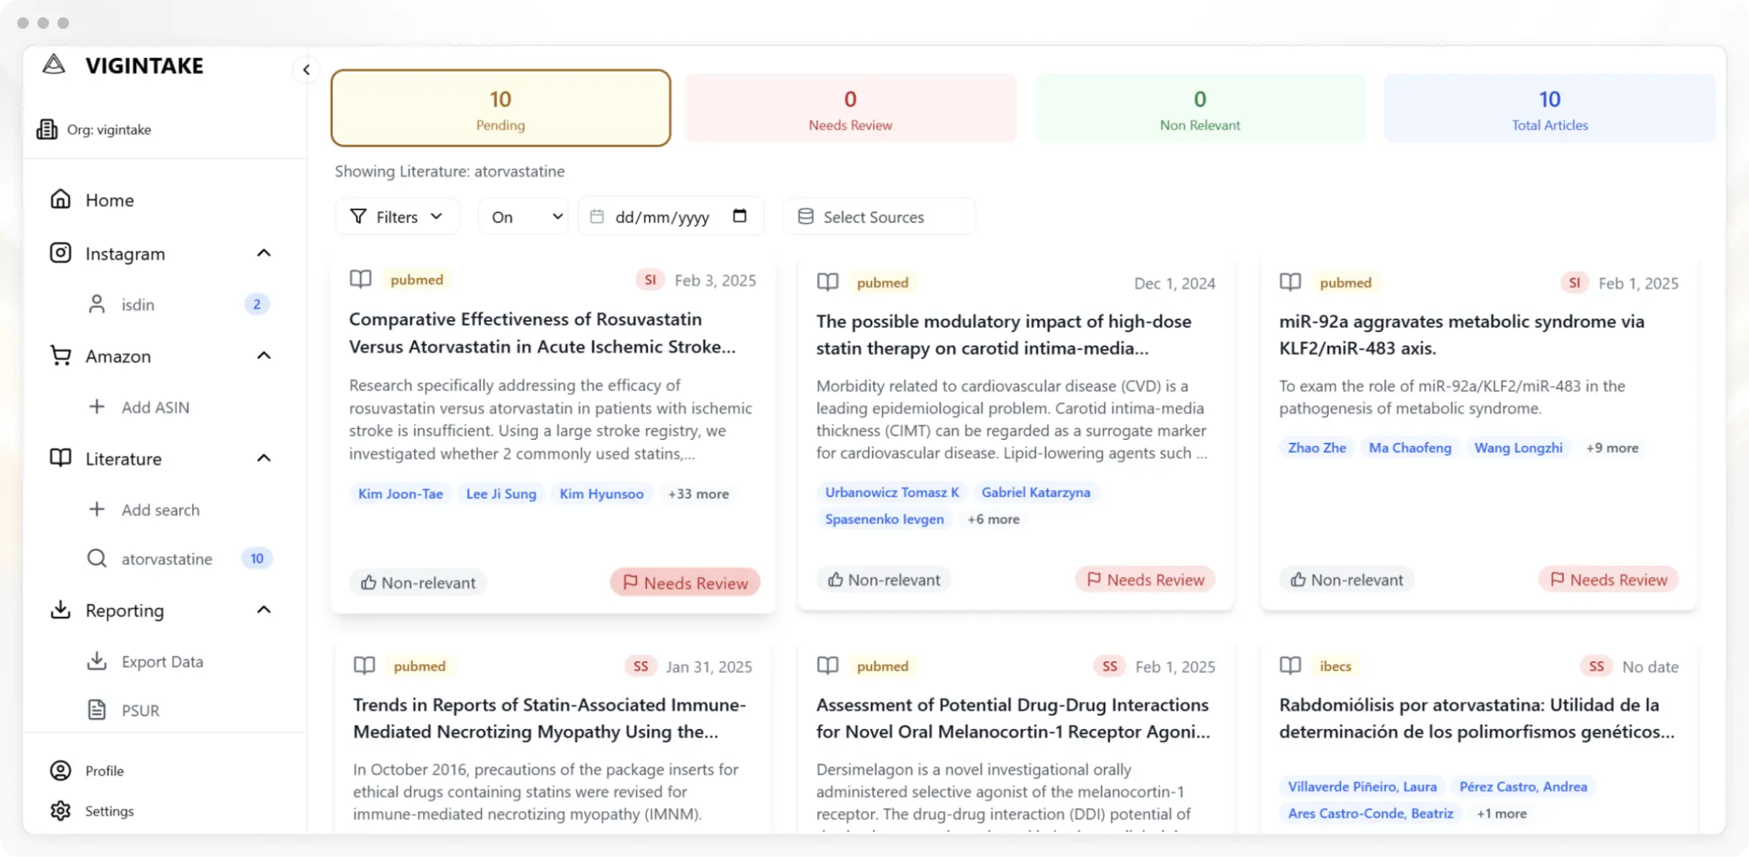Click book icon on high-dose statin therapy card

coord(828,282)
